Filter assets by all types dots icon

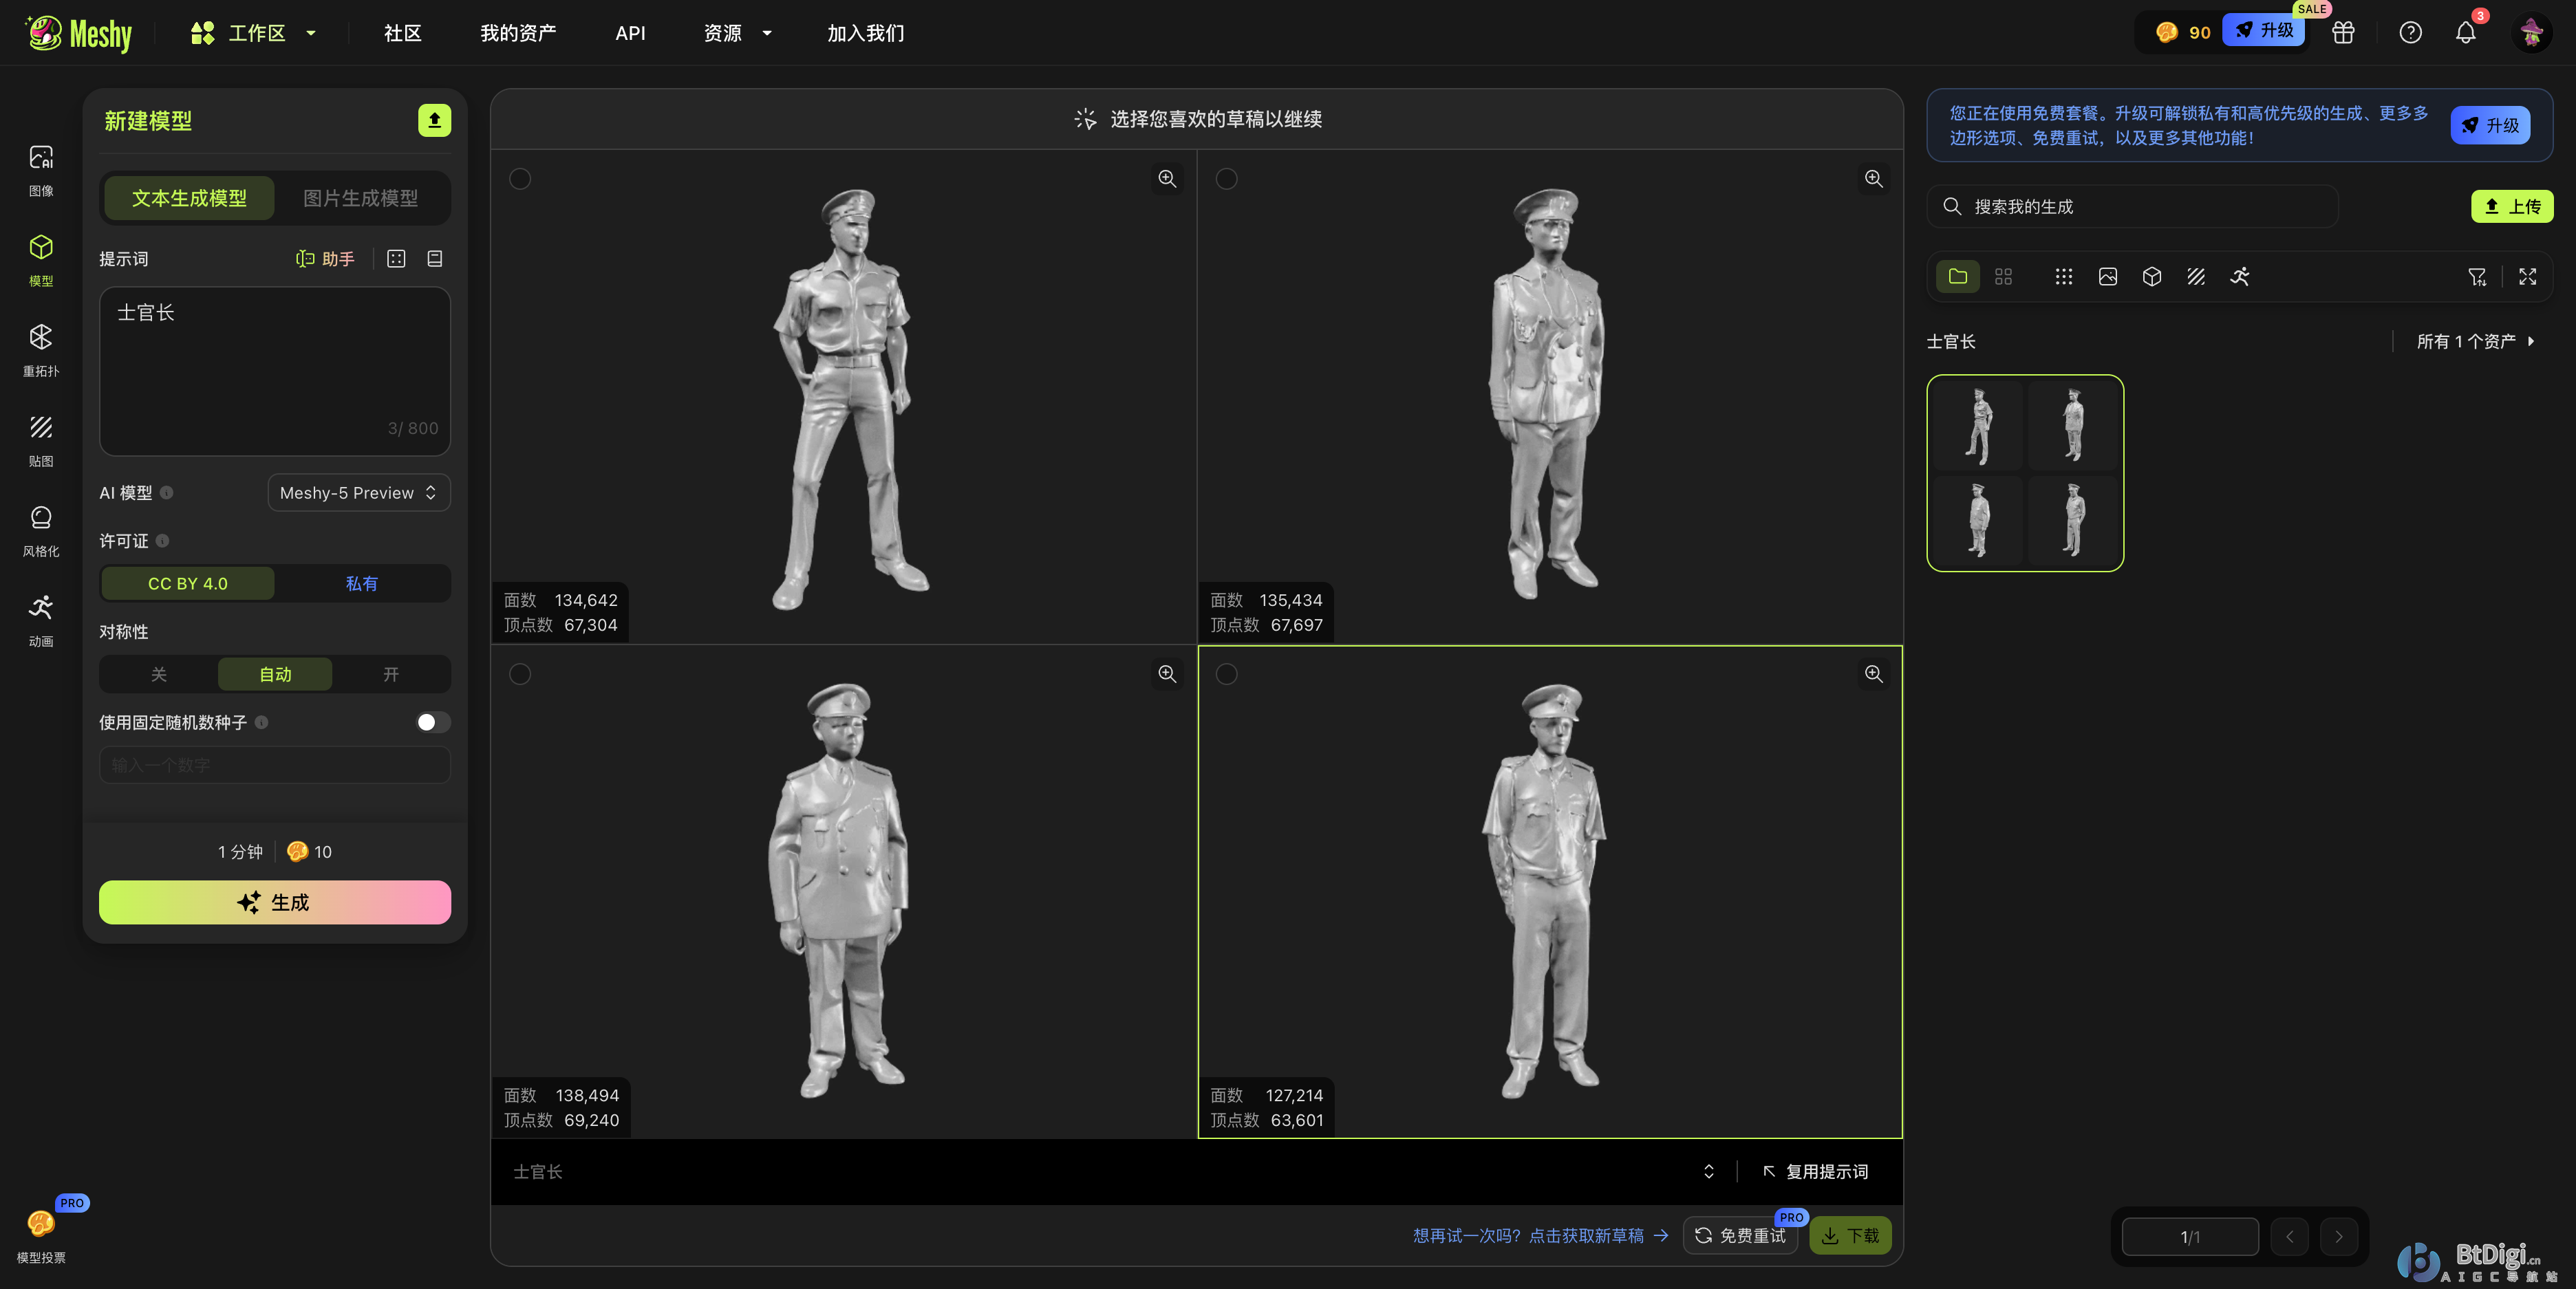click(2063, 276)
